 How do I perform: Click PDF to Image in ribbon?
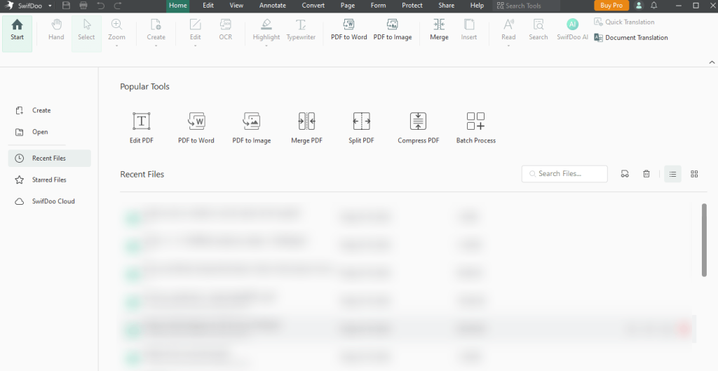(393, 30)
